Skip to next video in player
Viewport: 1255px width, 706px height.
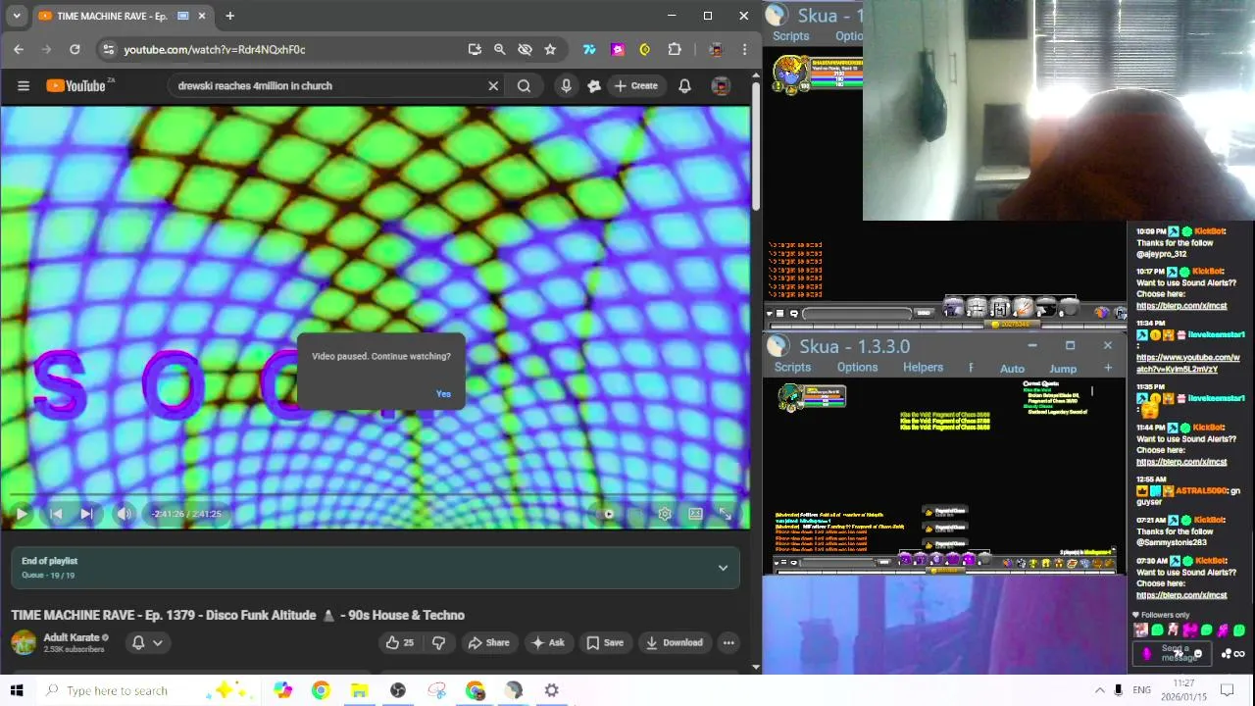pos(86,514)
